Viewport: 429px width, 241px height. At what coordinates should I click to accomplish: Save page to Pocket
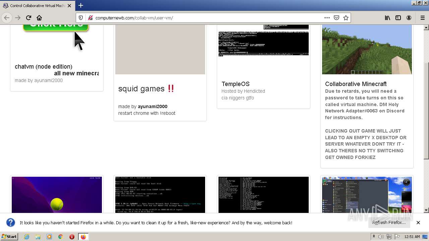pos(336,18)
